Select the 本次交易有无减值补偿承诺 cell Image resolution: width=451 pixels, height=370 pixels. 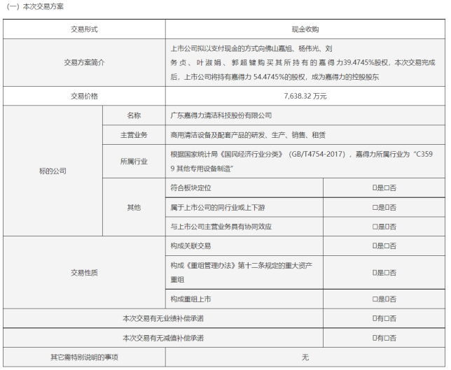[163, 338]
